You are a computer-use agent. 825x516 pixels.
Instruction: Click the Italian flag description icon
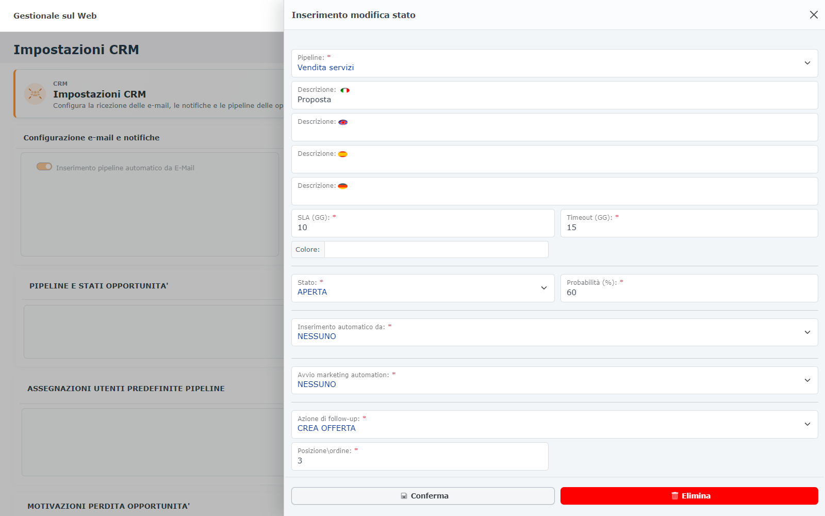[345, 90]
